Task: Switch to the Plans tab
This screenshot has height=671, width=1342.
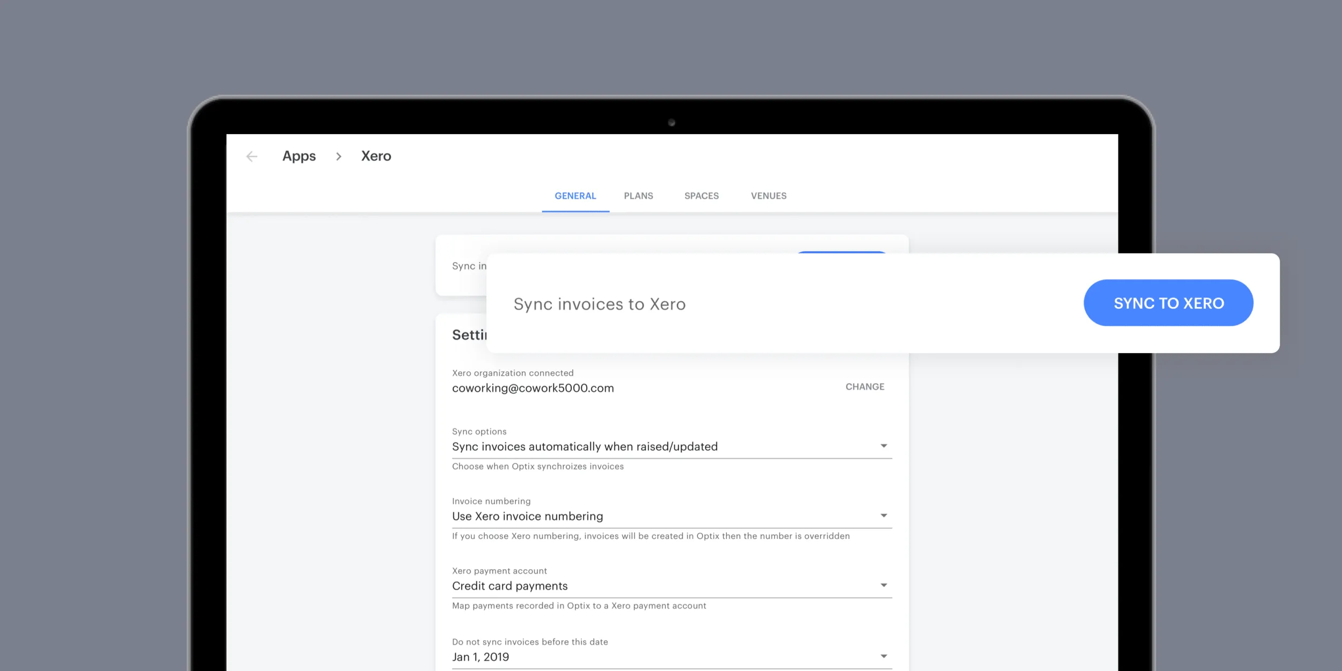Action: pyautogui.click(x=638, y=196)
